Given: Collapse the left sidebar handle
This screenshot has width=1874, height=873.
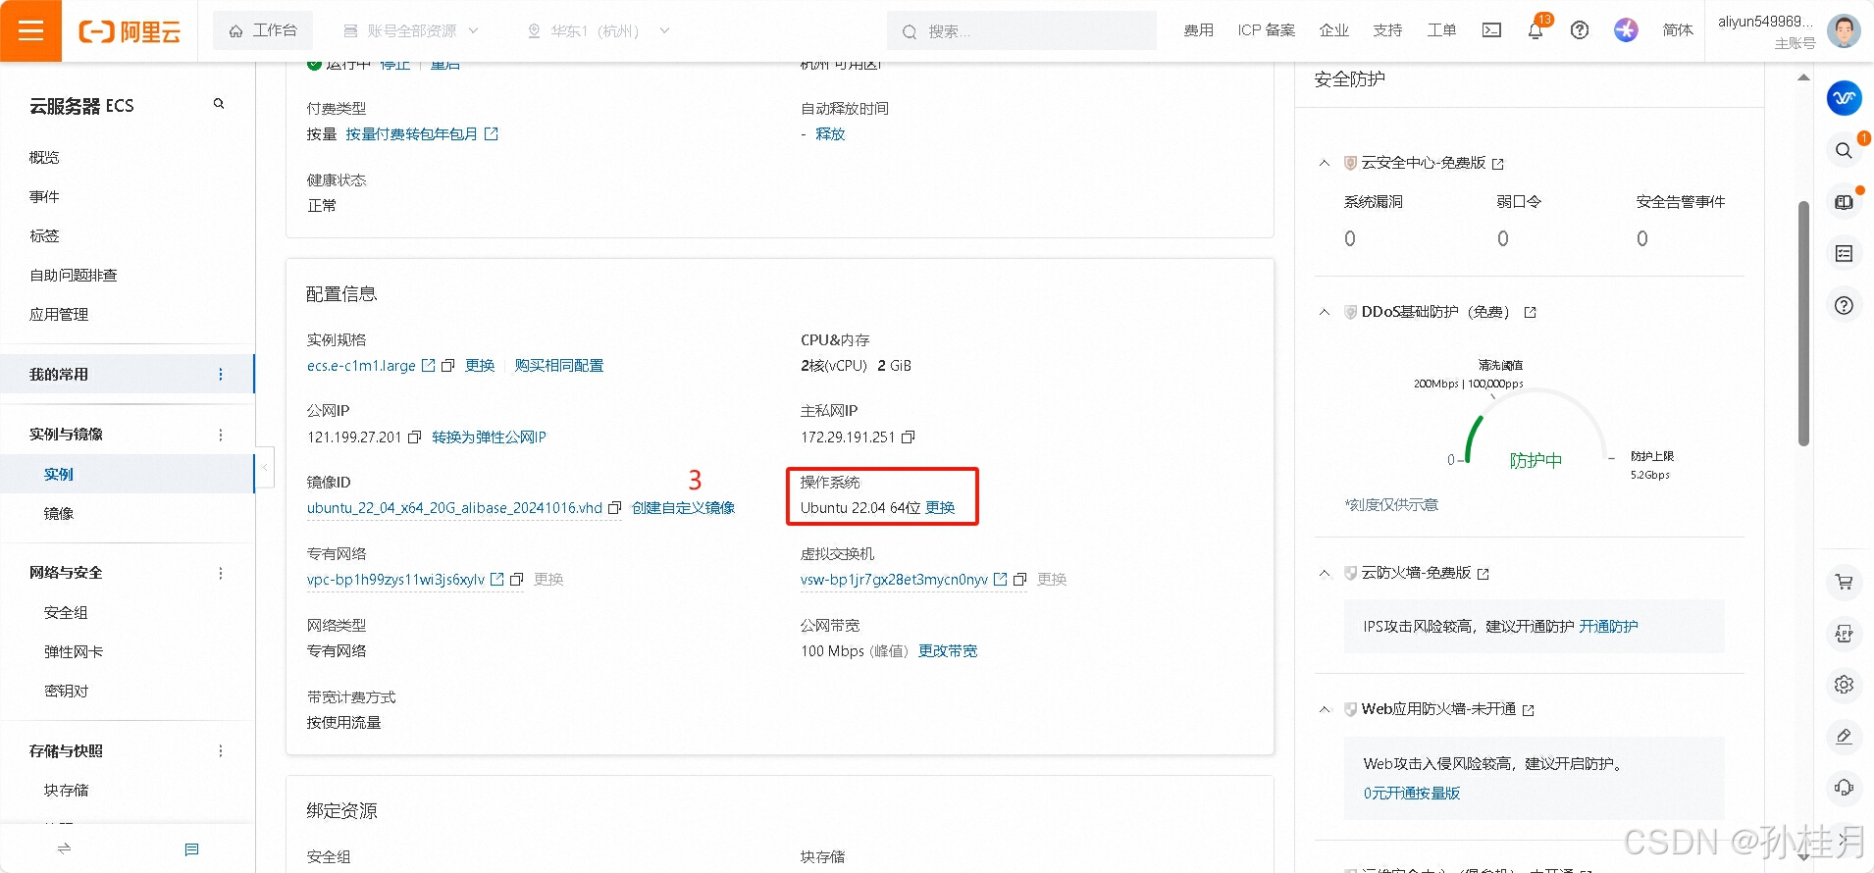Looking at the screenshot, I should pos(264,467).
